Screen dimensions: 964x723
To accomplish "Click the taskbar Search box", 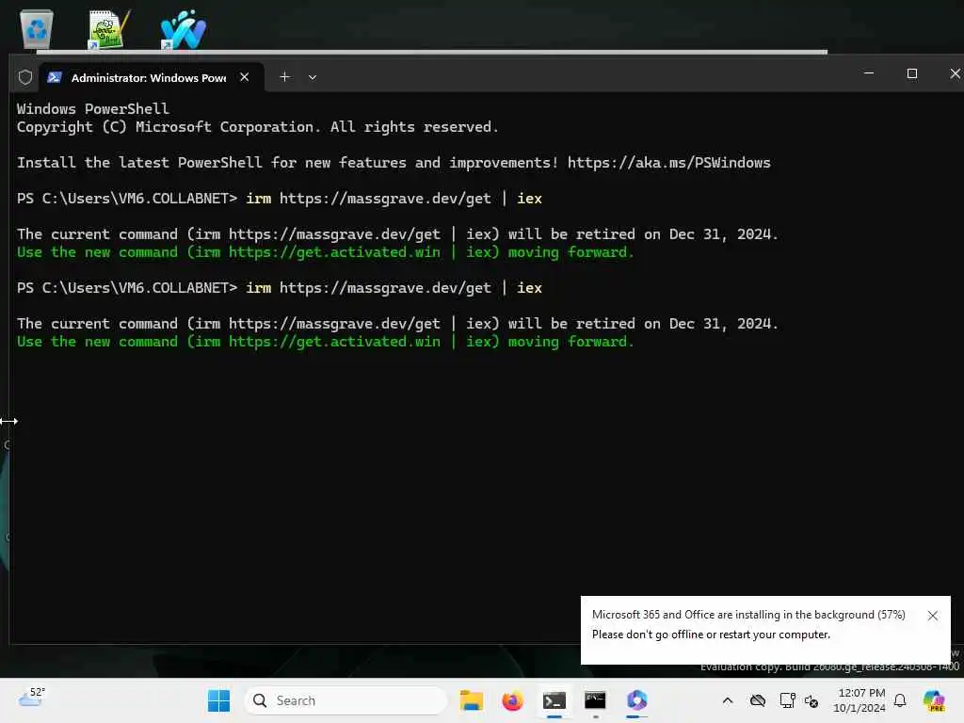I will (345, 700).
